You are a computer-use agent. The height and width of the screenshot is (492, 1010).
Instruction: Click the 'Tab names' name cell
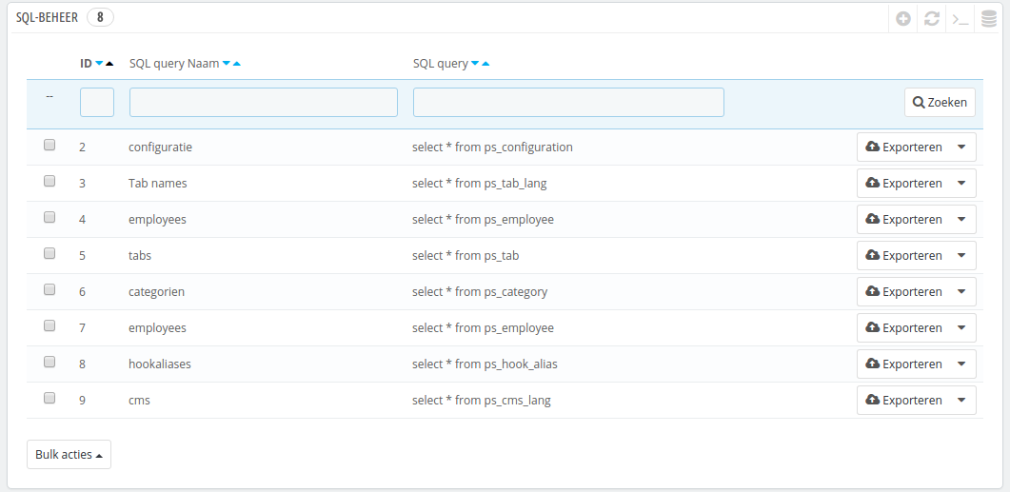158,183
